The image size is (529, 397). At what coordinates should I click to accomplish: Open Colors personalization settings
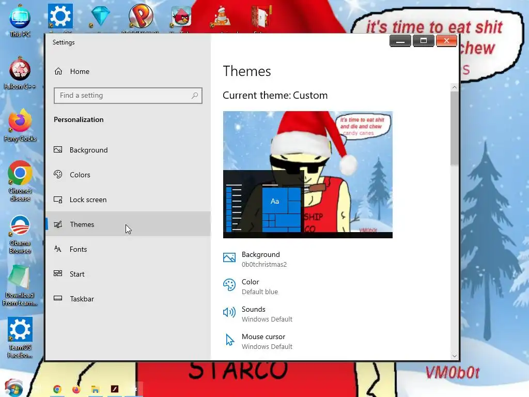tap(128, 175)
